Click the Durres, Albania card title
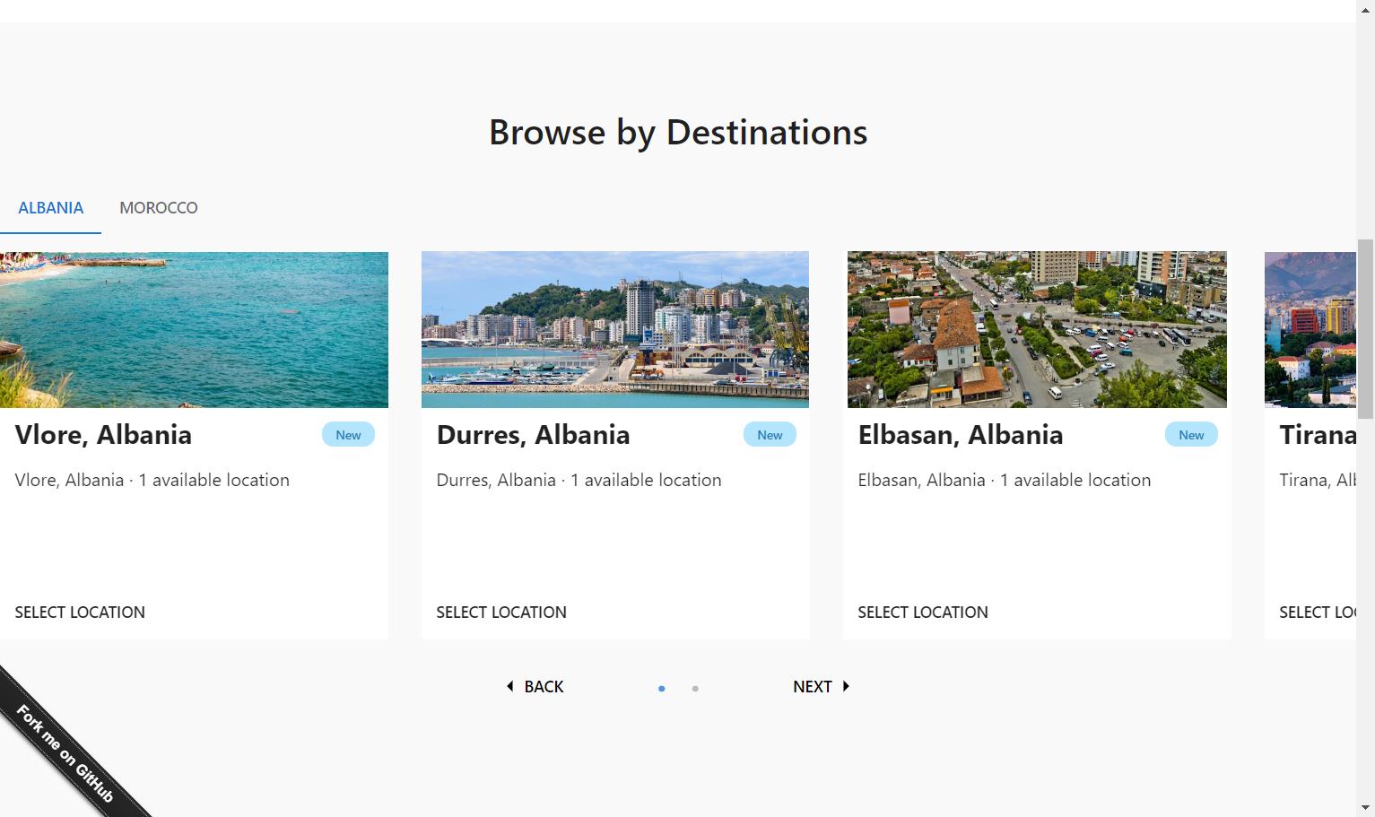Viewport: 1375px width, 817px height. (x=533, y=435)
